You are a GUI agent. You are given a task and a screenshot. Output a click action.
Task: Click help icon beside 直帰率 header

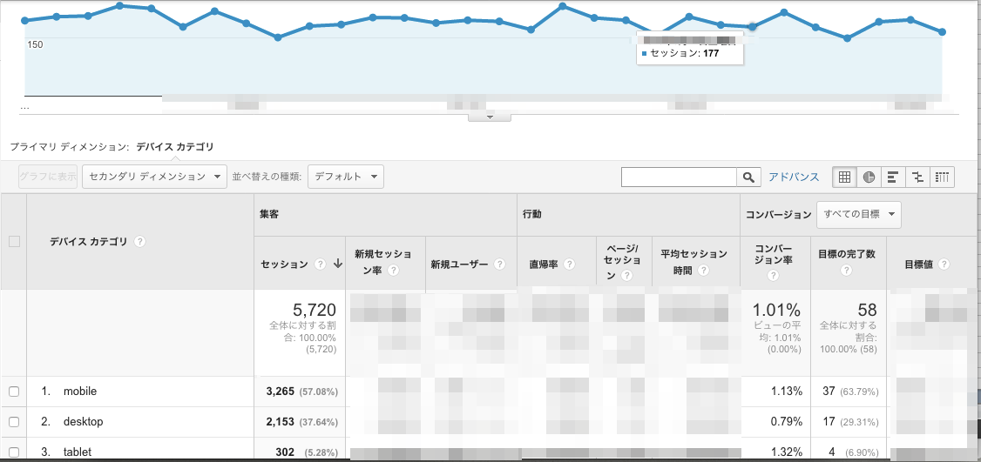pos(568,264)
